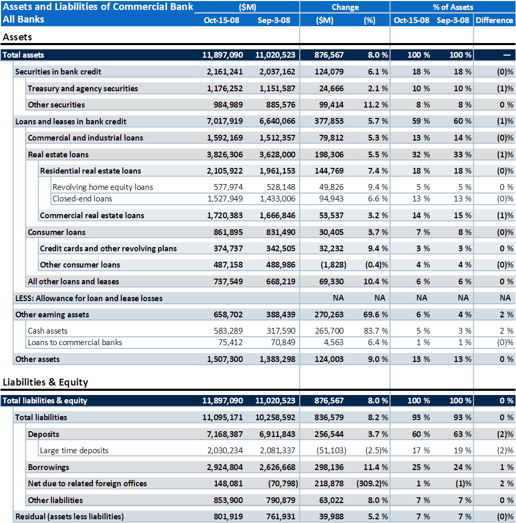Select the value 853,900

228,500
